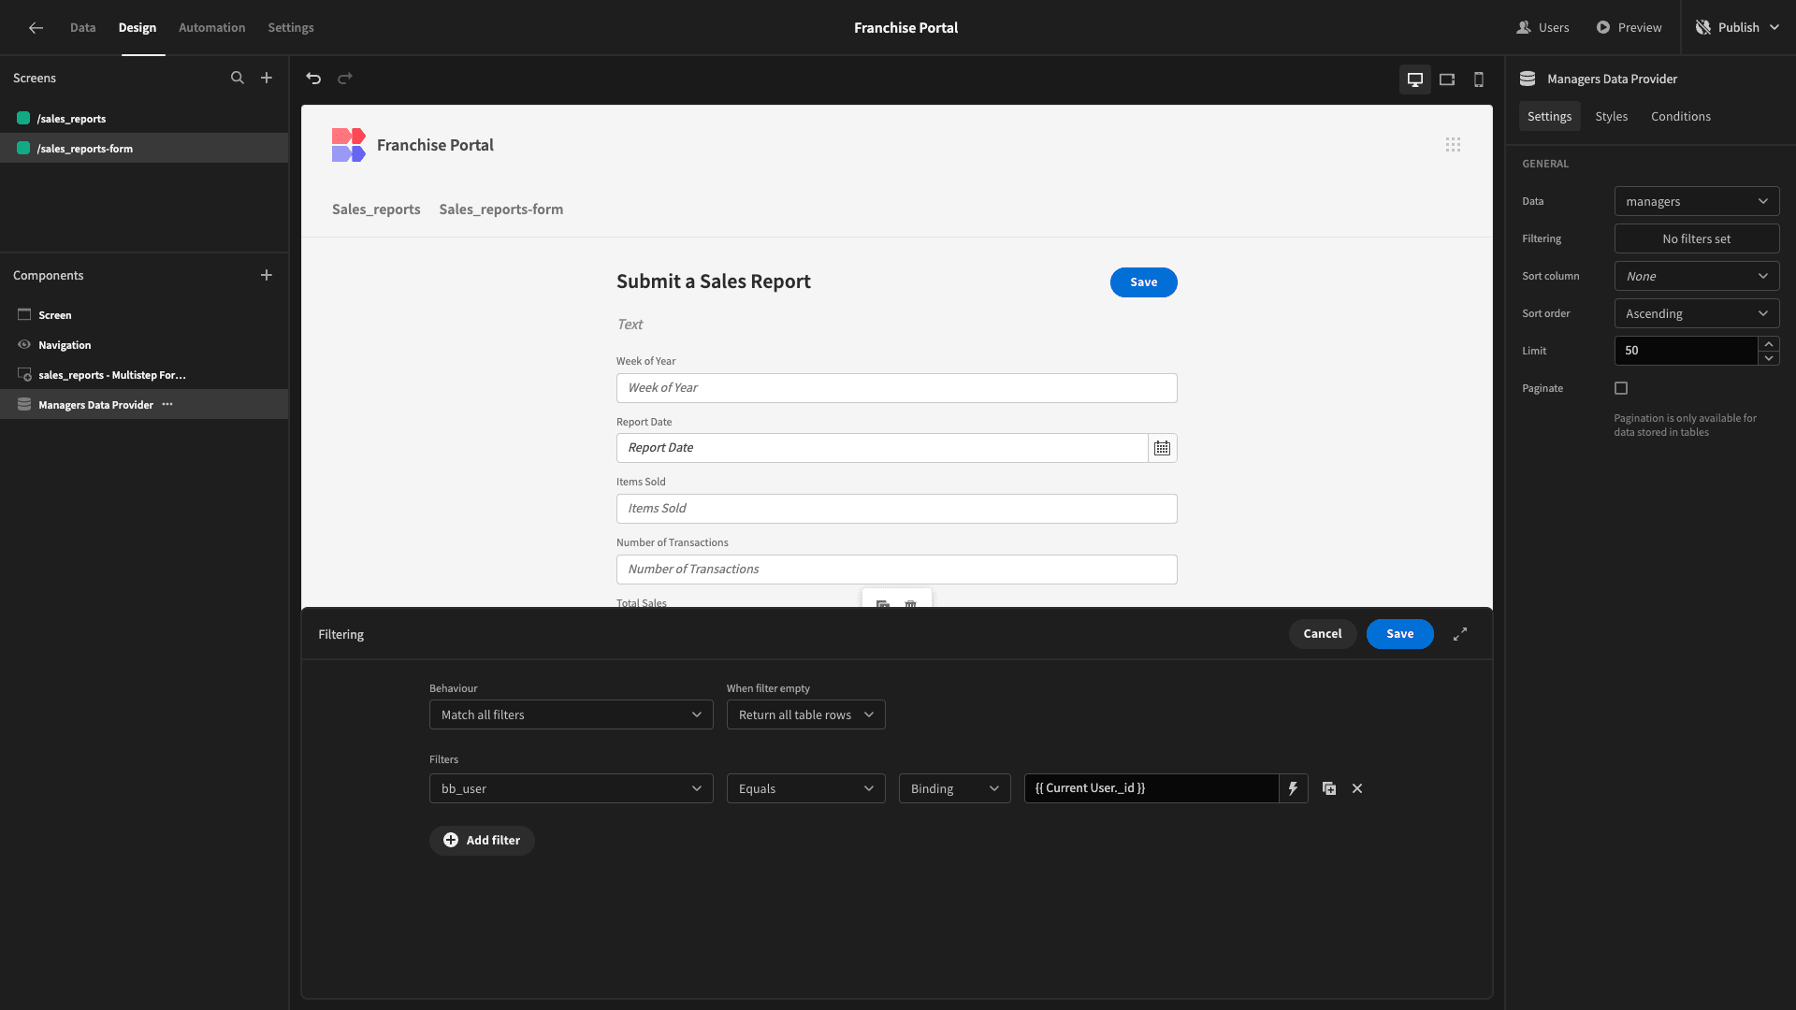1796x1010 pixels.
Task: Switch to tablet preview icon
Action: [1447, 79]
